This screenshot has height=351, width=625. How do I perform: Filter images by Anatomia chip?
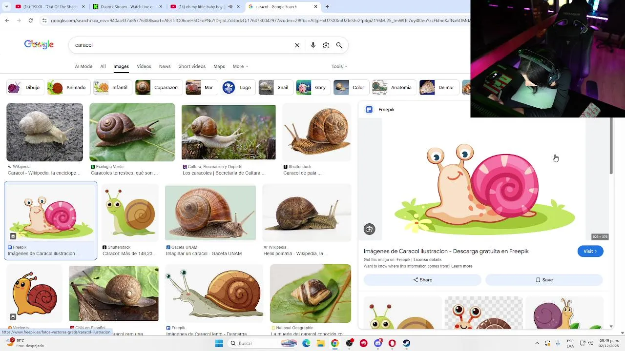(394, 88)
